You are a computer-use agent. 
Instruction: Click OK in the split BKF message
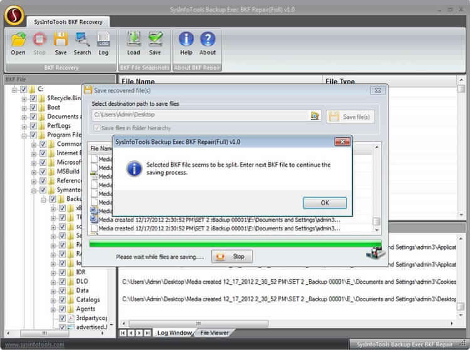click(x=325, y=203)
